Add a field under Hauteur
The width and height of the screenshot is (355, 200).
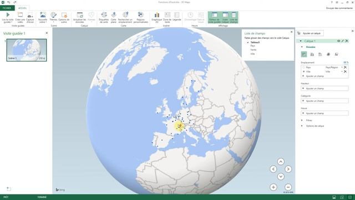pyautogui.click(x=324, y=88)
